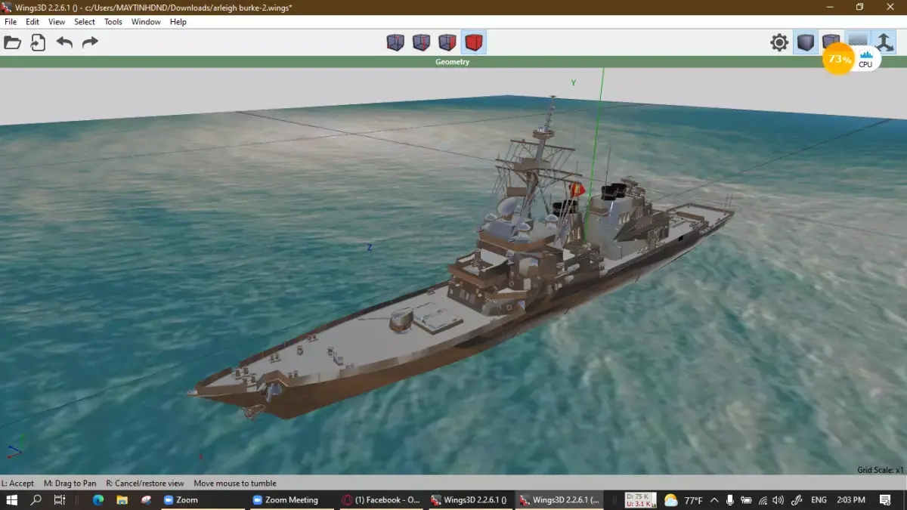
Task: Open the Edit menu
Action: tap(33, 22)
